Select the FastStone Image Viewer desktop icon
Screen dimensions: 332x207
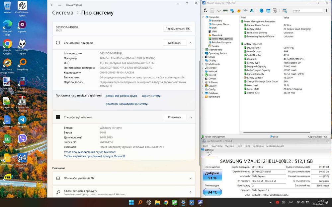7,66
